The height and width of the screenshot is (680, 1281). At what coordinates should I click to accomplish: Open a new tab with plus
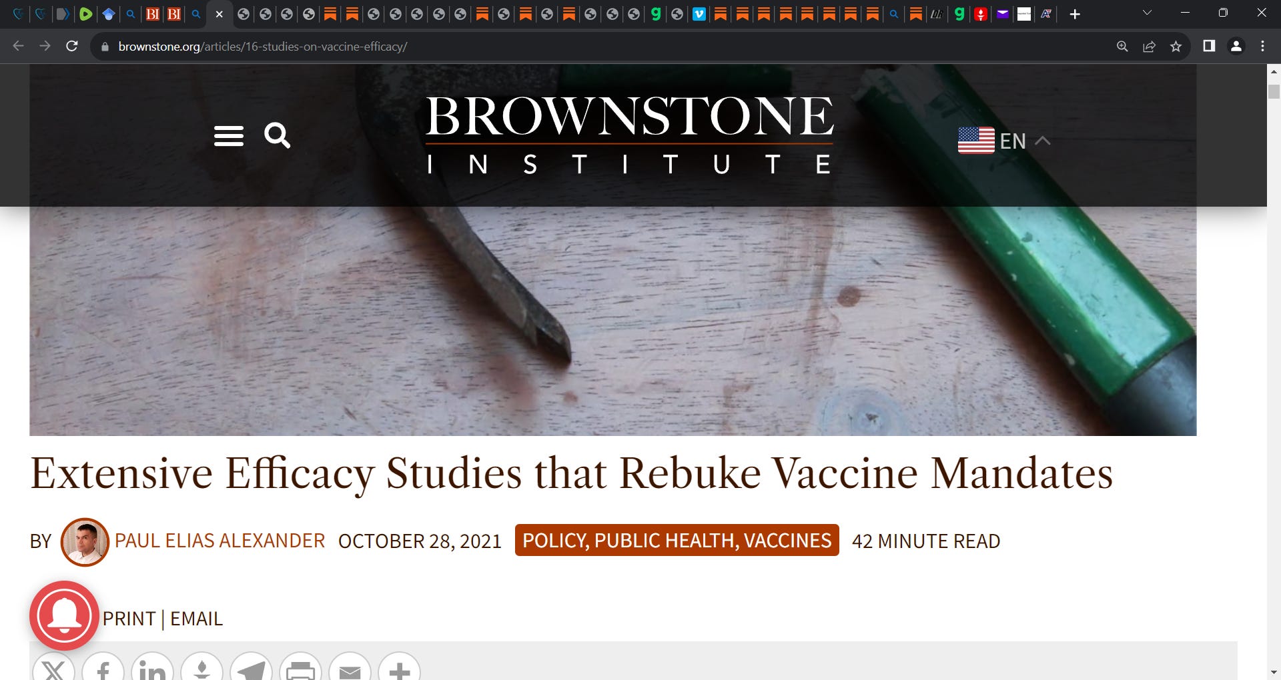point(1075,14)
